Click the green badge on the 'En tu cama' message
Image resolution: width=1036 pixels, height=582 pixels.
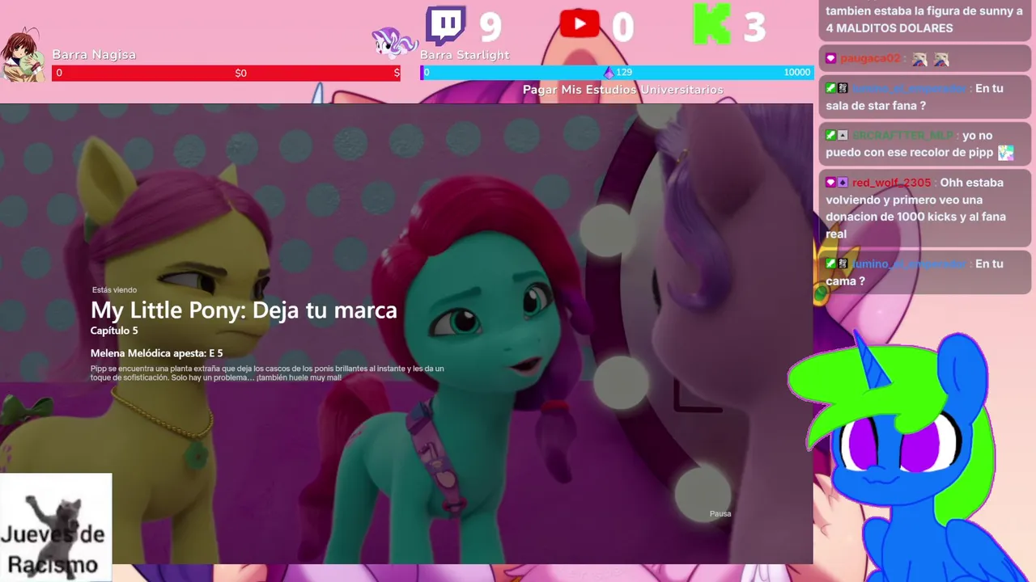[831, 264]
